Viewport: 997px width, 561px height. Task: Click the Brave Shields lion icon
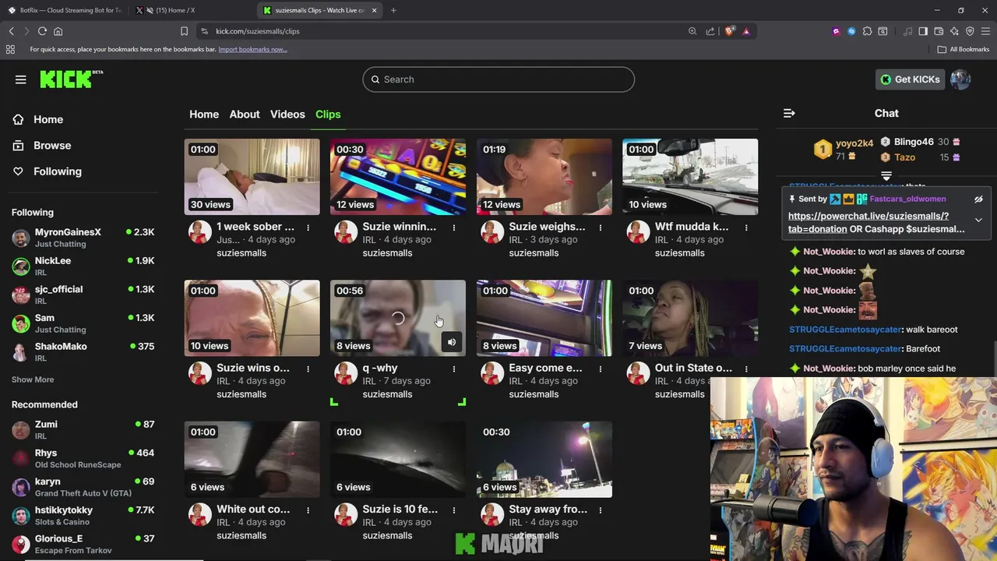click(729, 31)
